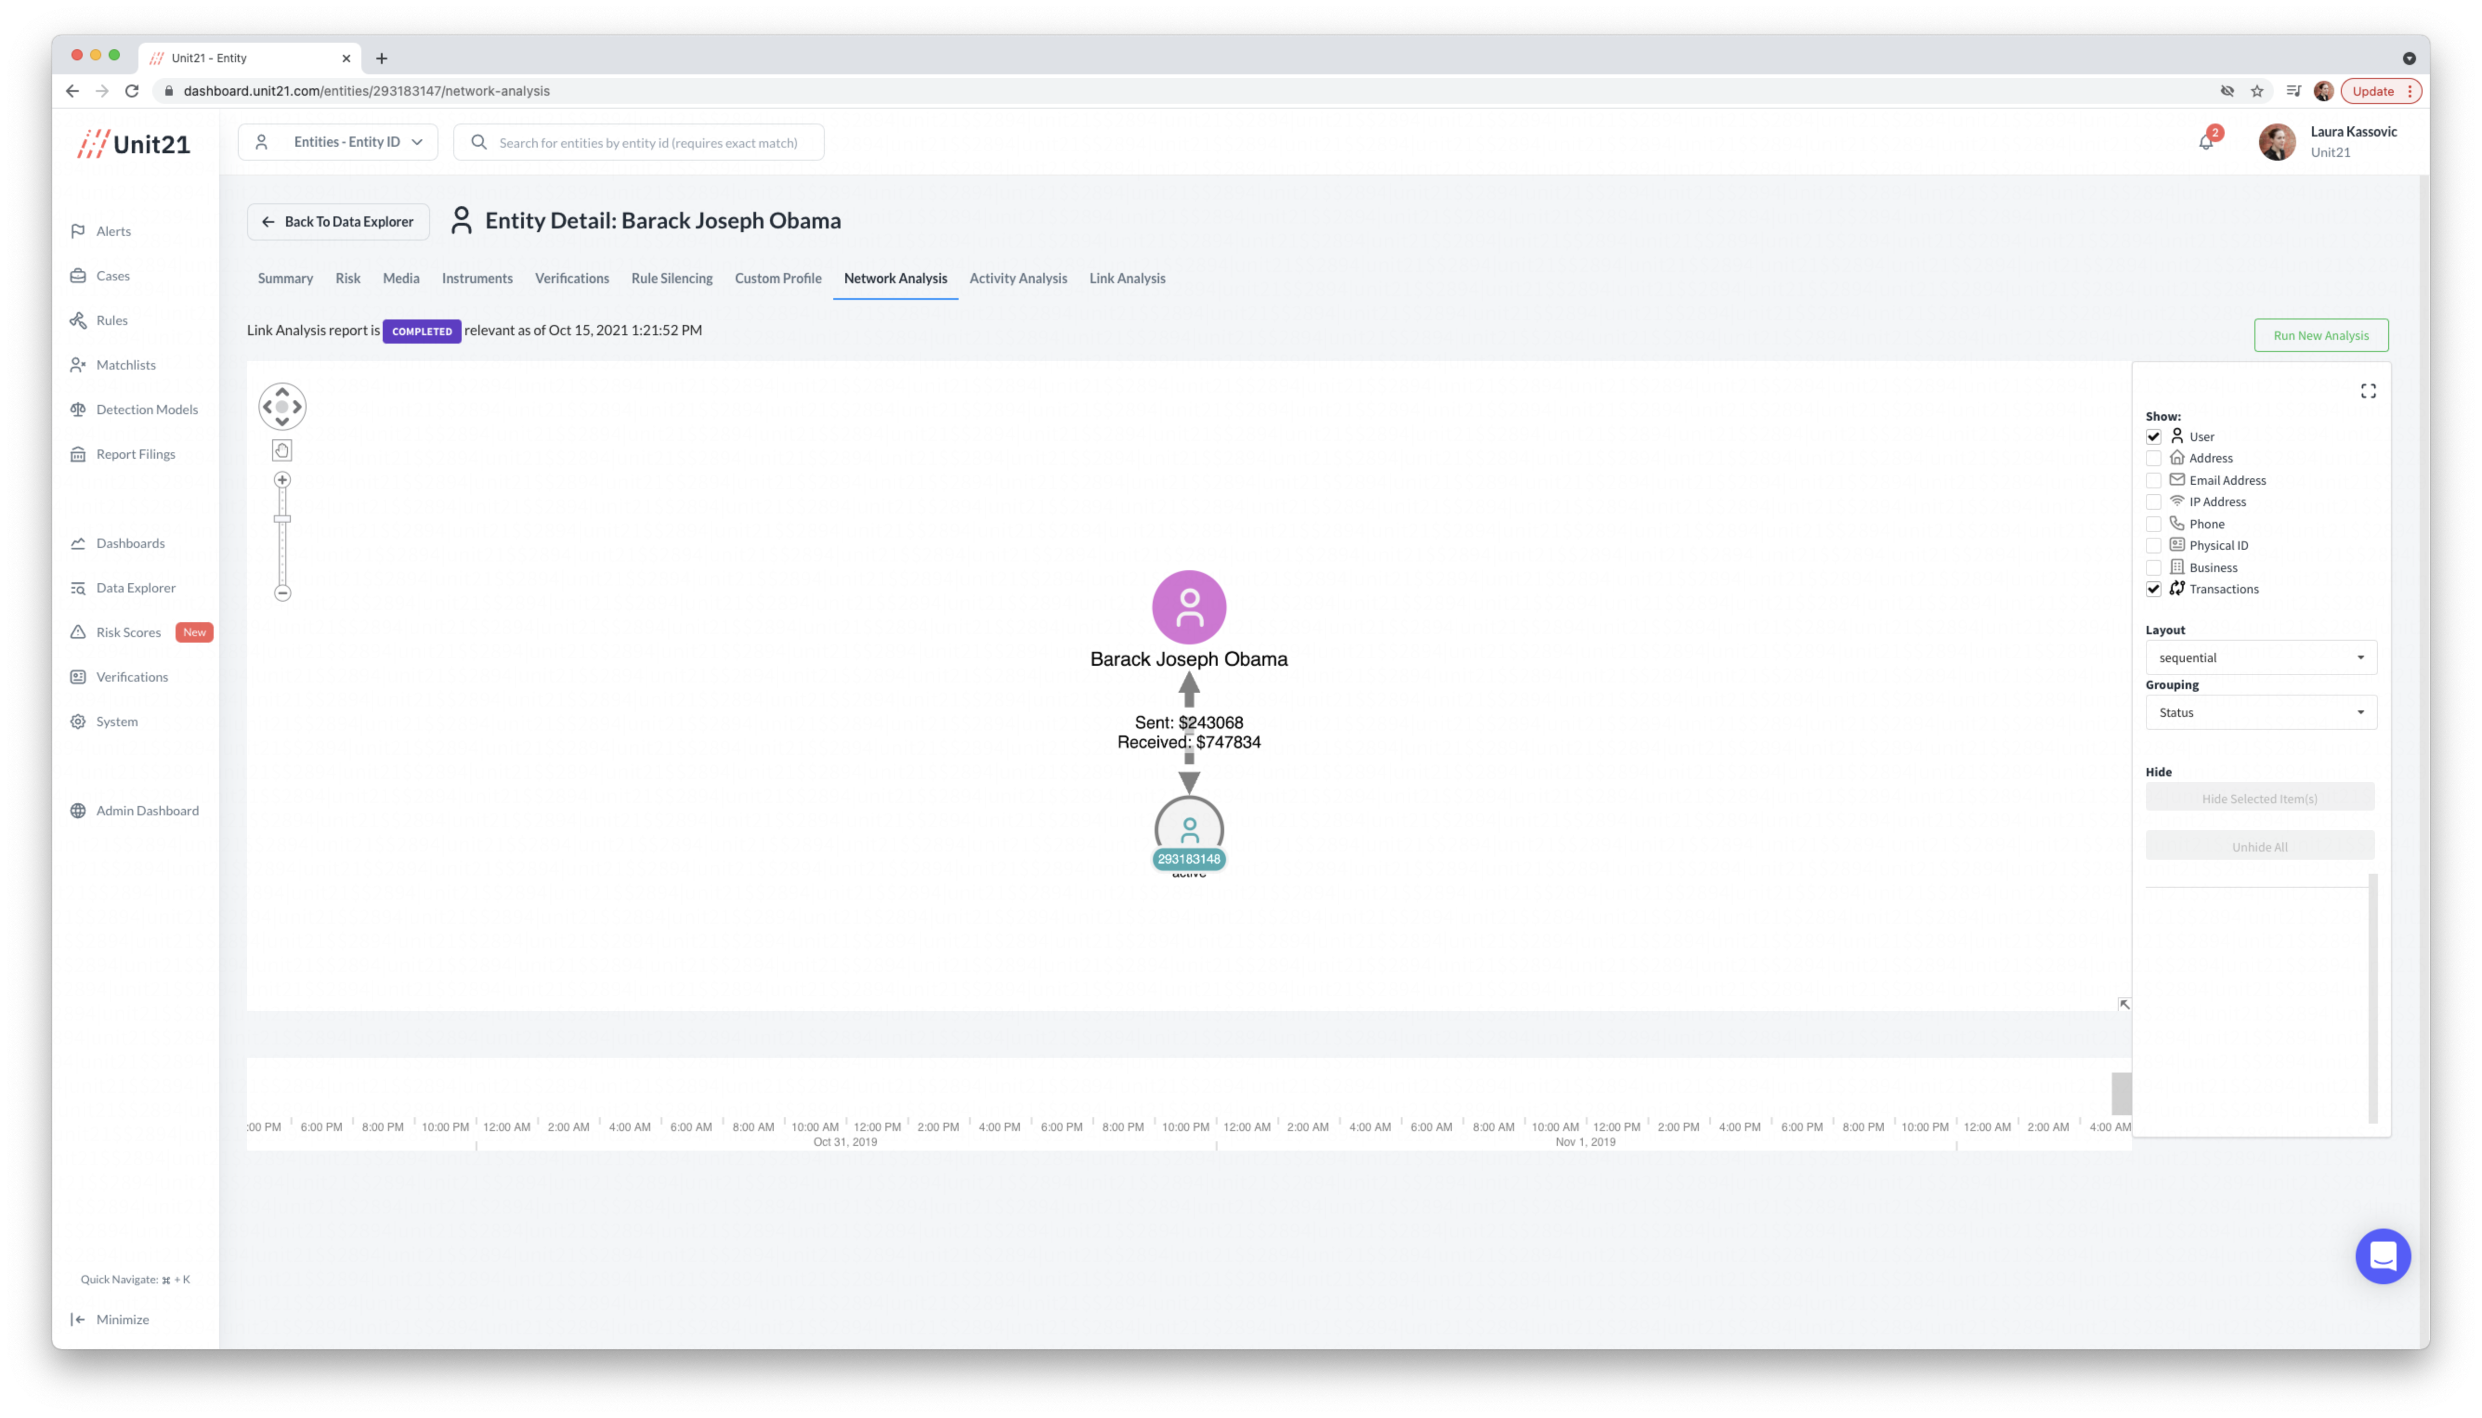2482x1418 pixels.
Task: Open Detection Models in sidebar
Action: pyautogui.click(x=146, y=409)
